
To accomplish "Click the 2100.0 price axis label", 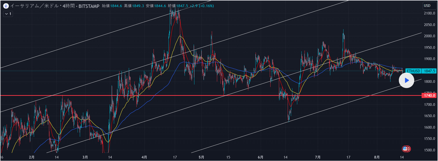I will coord(429,13).
